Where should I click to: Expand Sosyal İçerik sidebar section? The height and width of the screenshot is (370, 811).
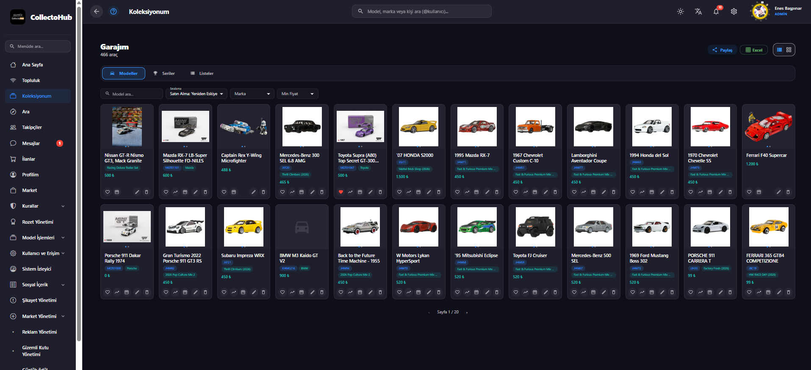[x=38, y=285]
